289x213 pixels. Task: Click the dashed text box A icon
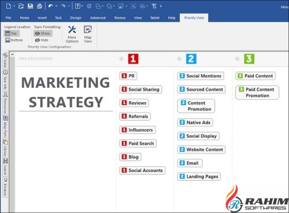(133, 6)
